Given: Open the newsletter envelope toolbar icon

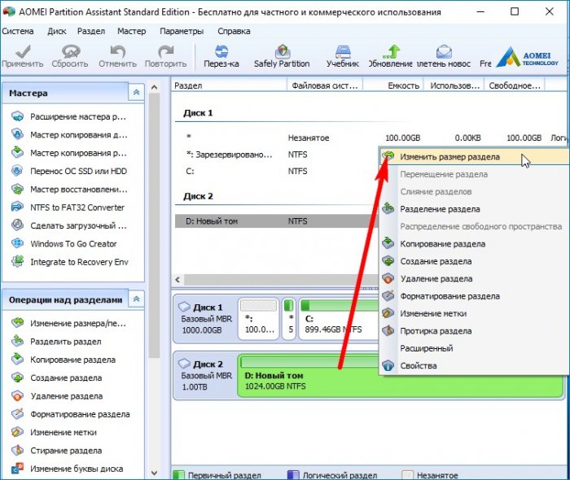Looking at the screenshot, I should click(x=444, y=56).
